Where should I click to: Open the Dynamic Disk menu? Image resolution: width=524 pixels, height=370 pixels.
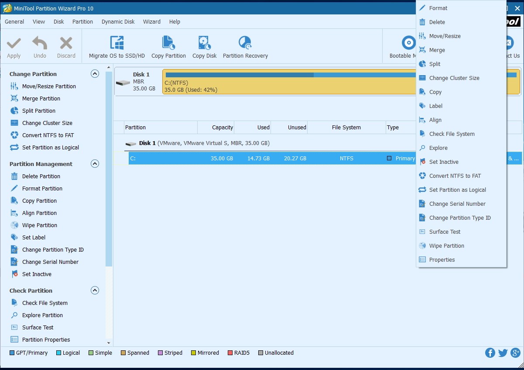(x=118, y=22)
